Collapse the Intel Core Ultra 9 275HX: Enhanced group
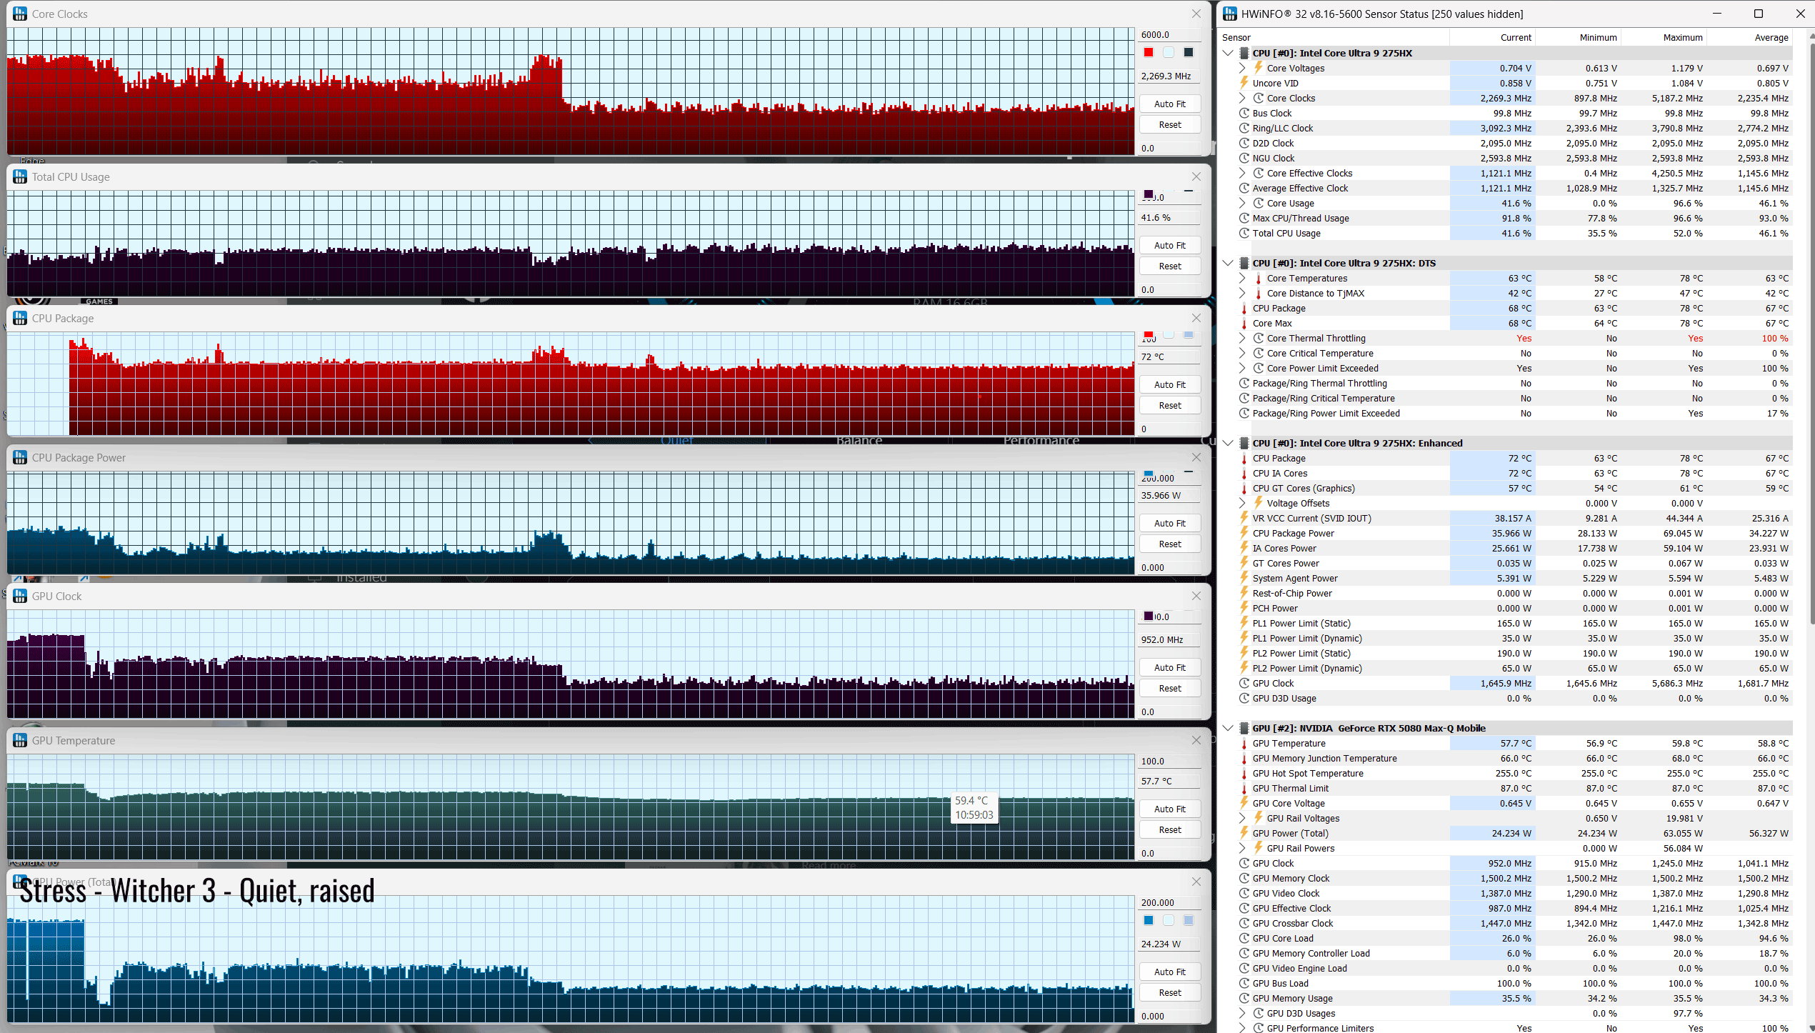1815x1033 pixels. (x=1228, y=443)
